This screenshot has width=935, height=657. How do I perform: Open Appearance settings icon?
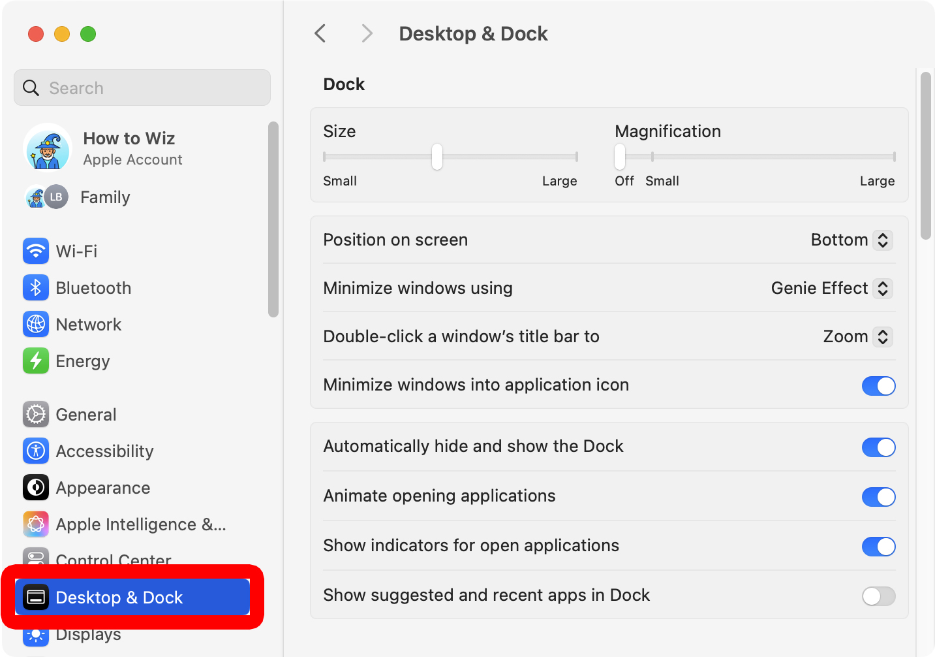click(36, 487)
